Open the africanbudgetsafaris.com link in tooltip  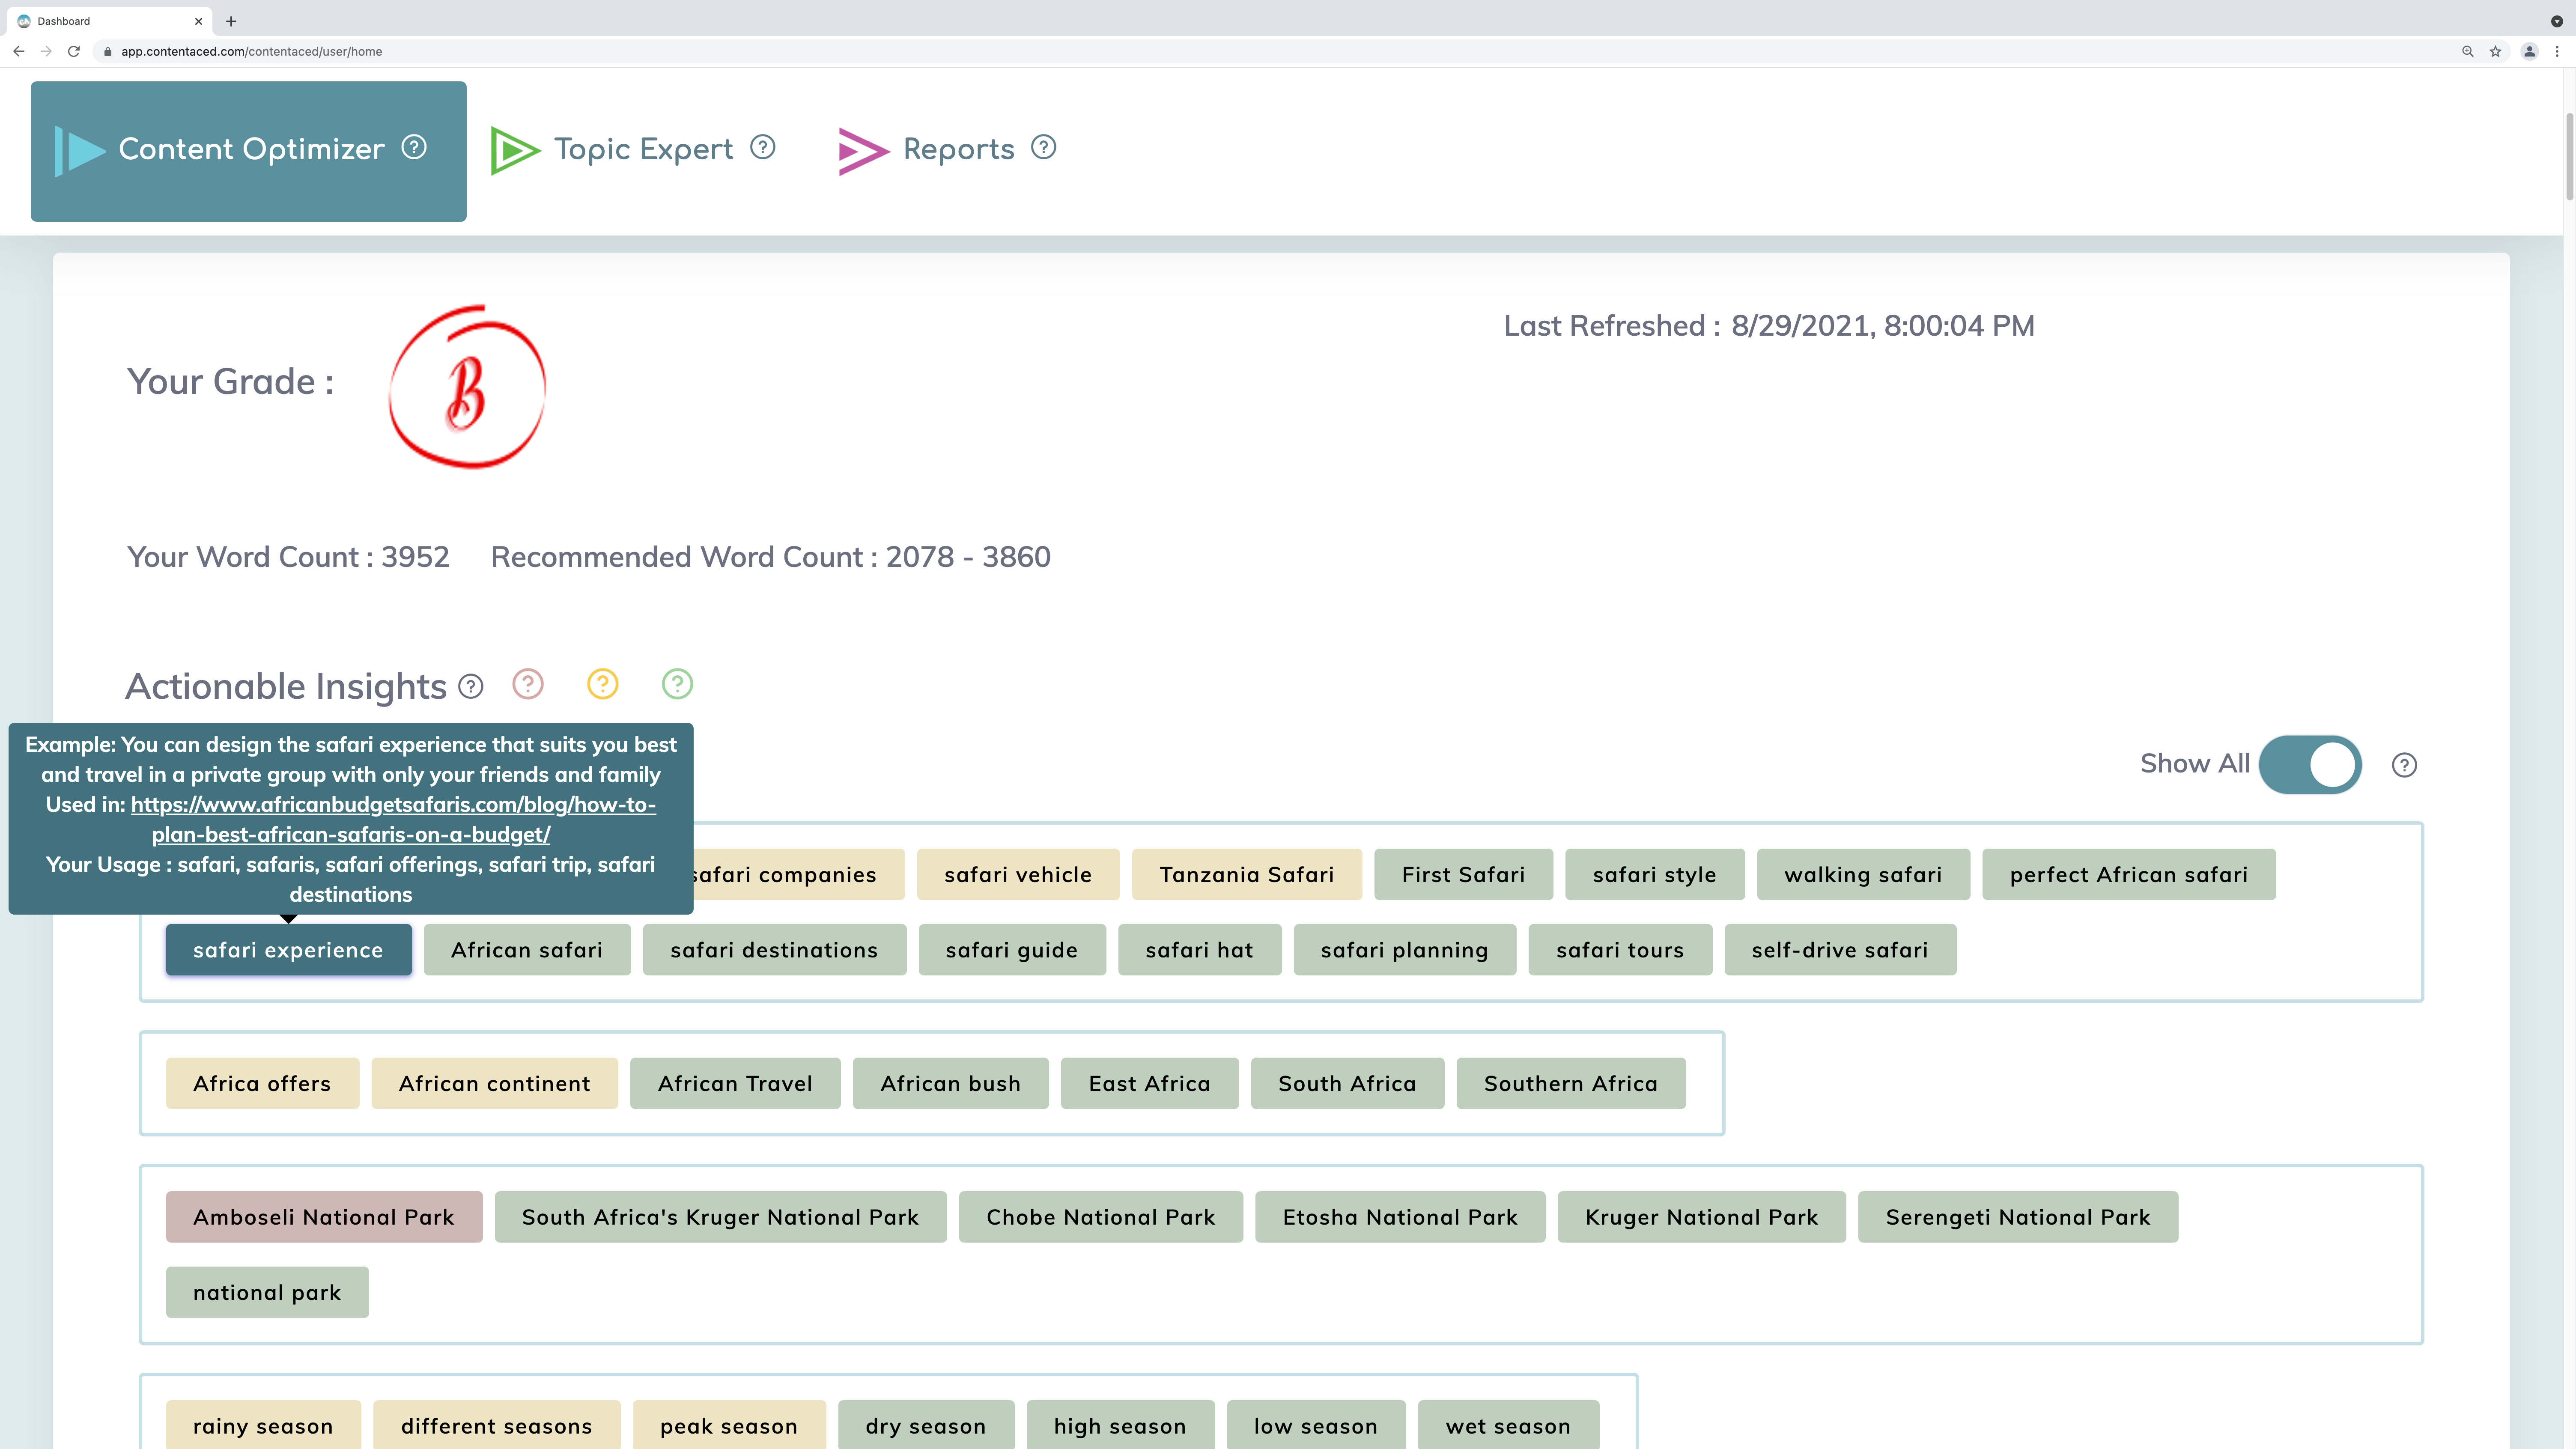click(x=393, y=819)
